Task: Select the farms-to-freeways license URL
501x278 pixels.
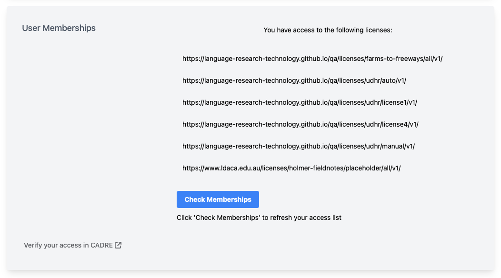Action: 312,59
